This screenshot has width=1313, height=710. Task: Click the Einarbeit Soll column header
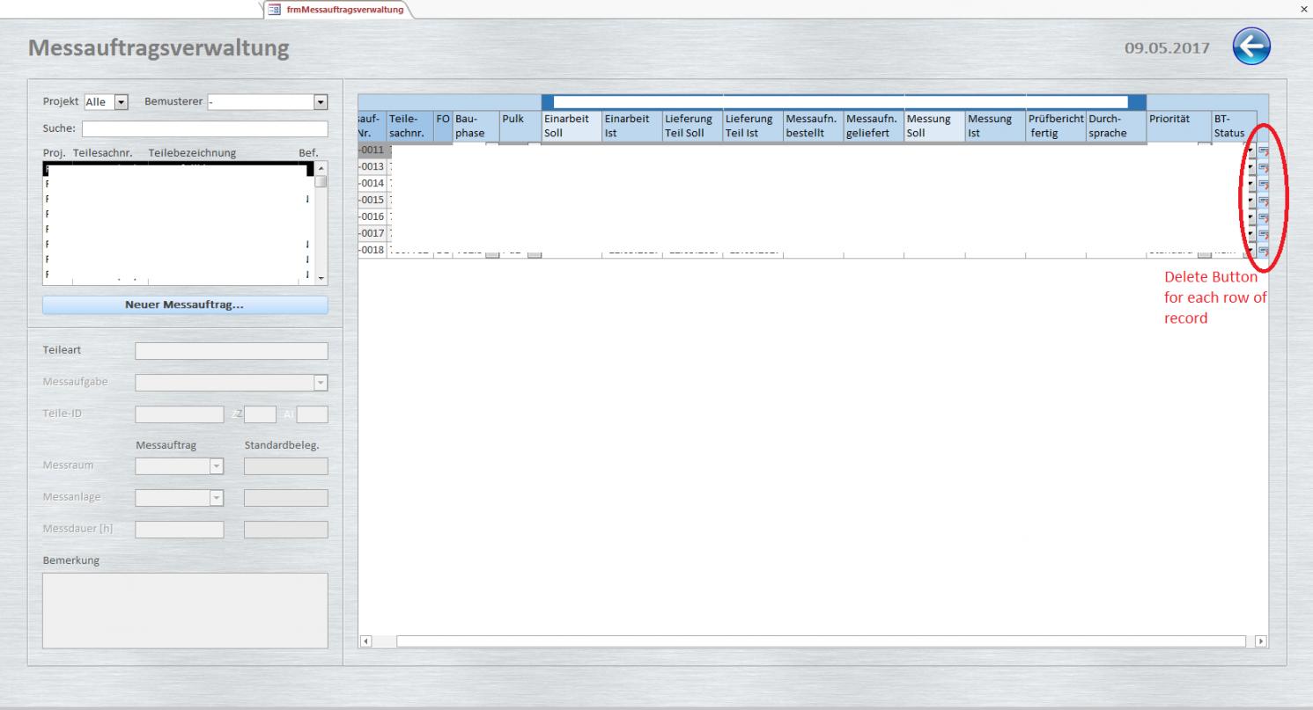click(571, 127)
